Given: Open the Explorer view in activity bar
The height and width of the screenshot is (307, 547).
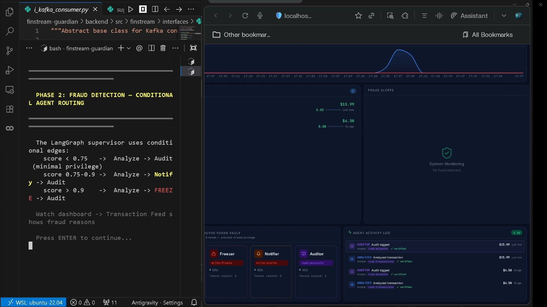Looking at the screenshot, I should (10, 12).
